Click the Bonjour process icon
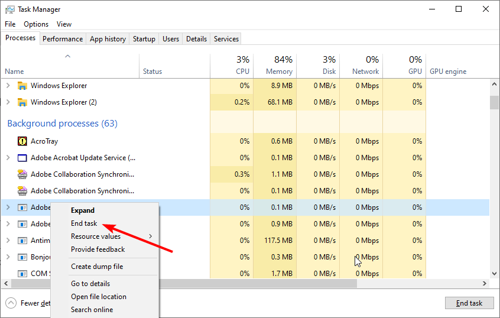This screenshot has height=318, width=500. 22,257
